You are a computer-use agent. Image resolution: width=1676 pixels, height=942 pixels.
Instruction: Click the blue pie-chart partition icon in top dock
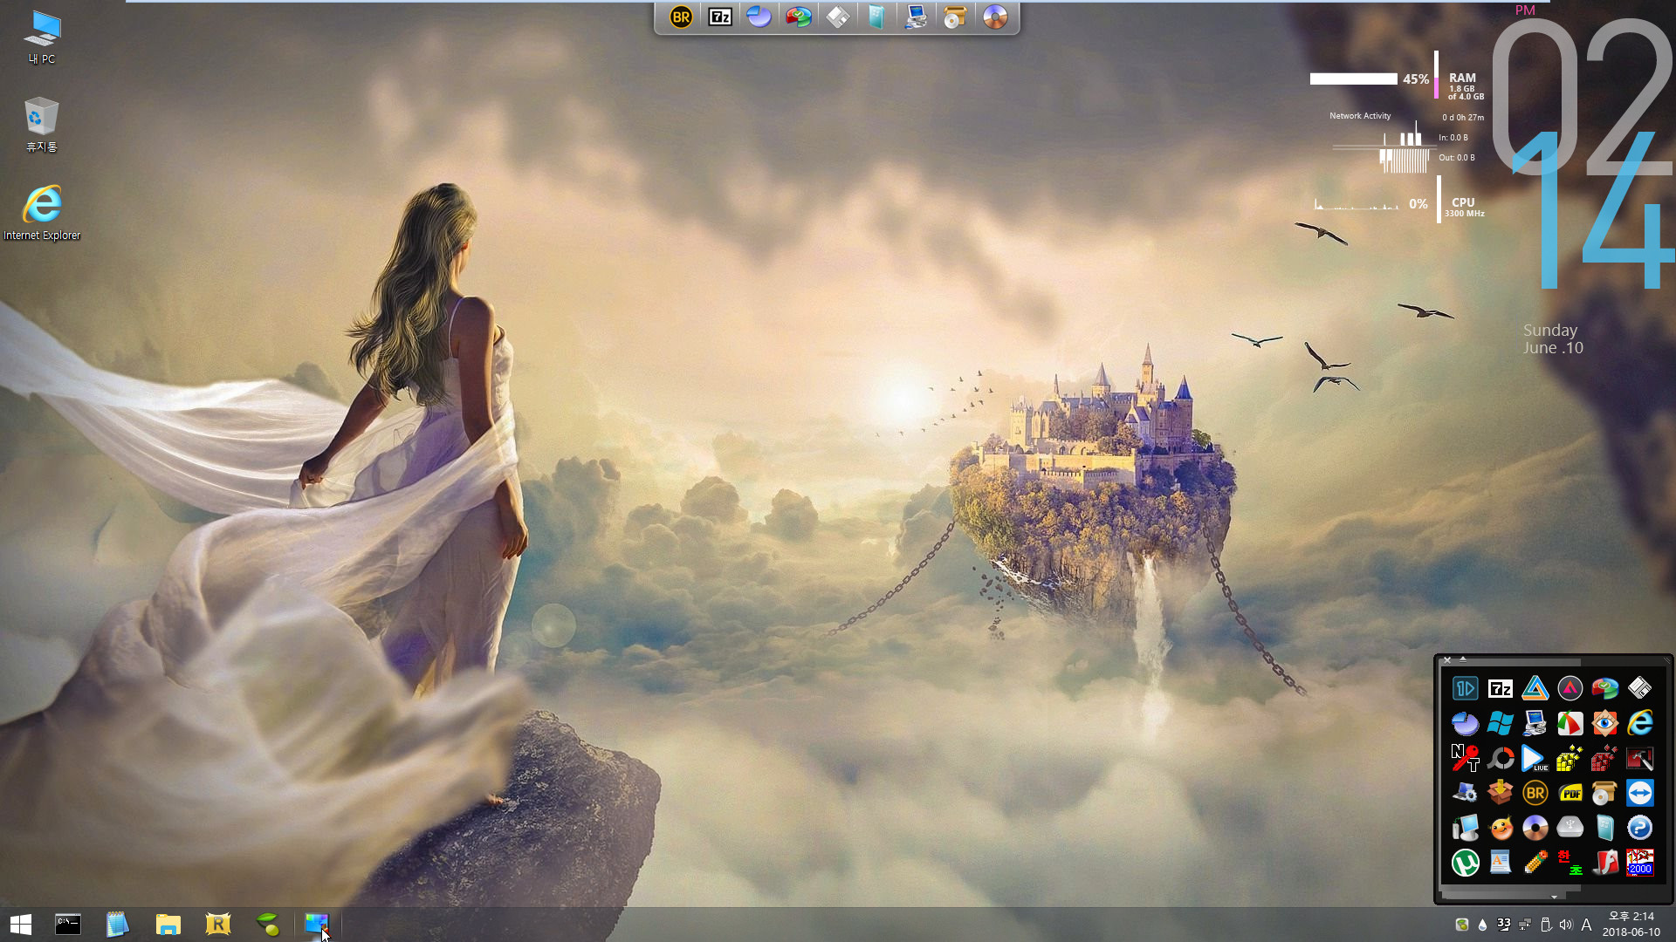click(x=759, y=17)
